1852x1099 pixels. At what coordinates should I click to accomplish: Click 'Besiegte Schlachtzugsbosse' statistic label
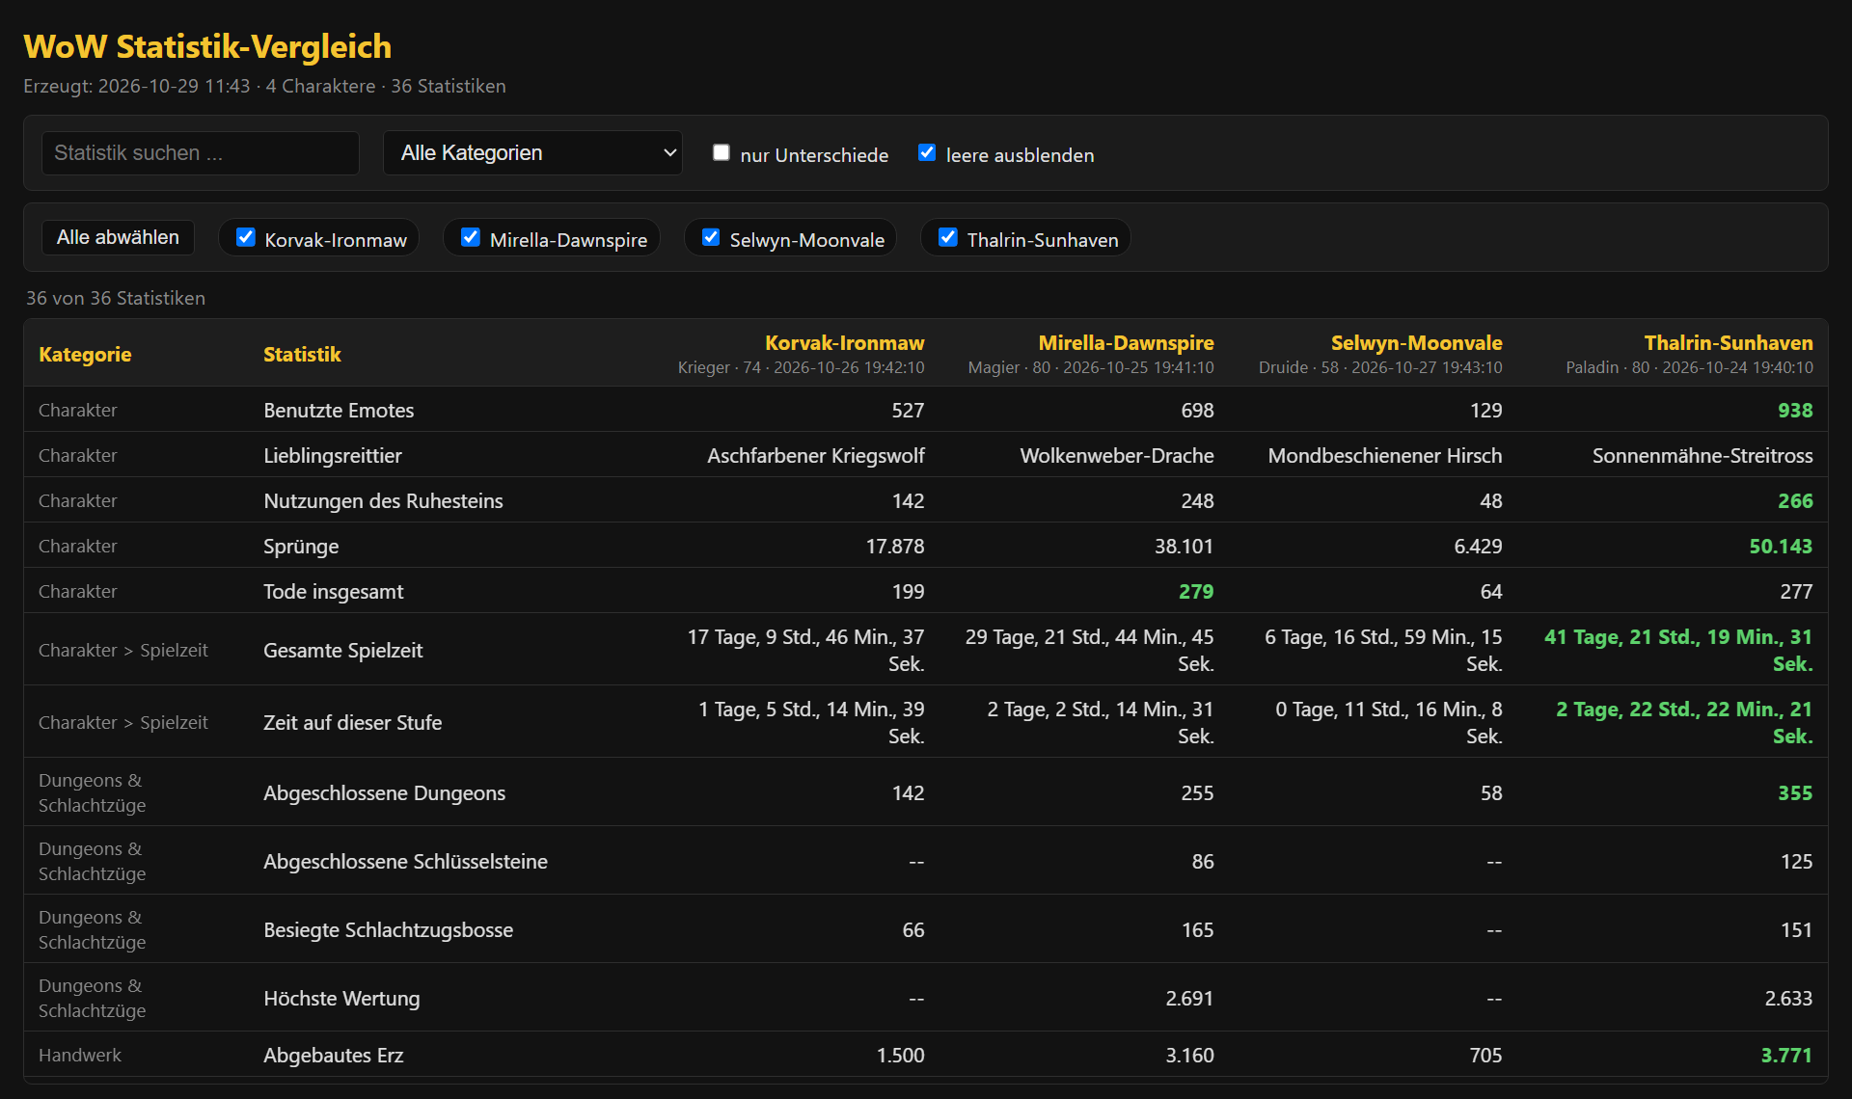(x=388, y=929)
